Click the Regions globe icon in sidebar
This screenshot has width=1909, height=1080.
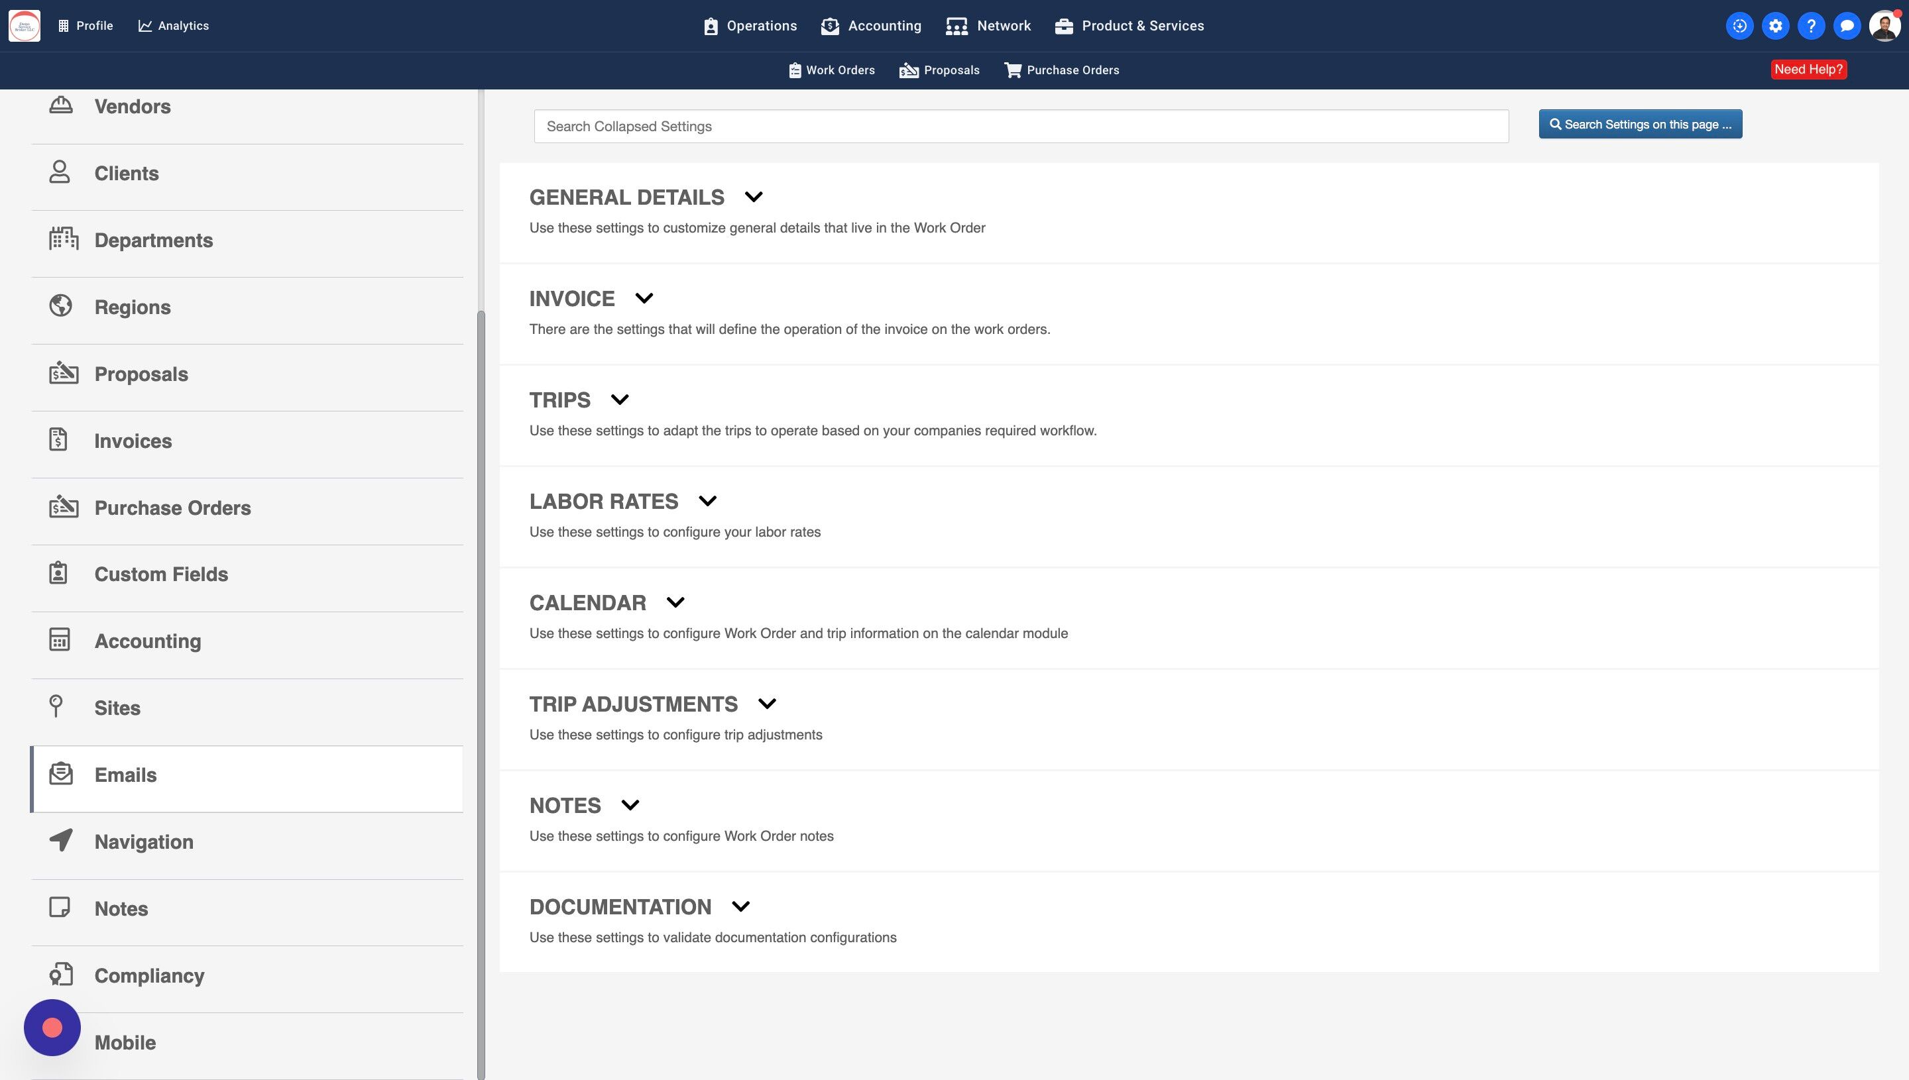point(61,305)
